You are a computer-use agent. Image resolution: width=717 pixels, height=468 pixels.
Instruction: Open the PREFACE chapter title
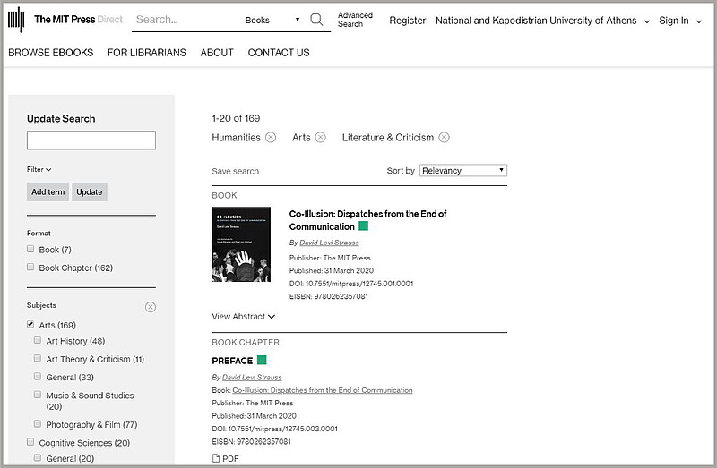coord(232,361)
